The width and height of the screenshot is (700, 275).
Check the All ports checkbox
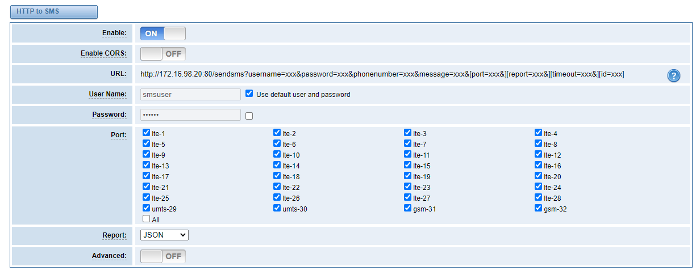(147, 219)
